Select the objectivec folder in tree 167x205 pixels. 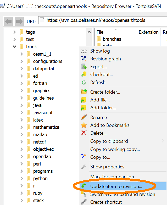coord(43,149)
